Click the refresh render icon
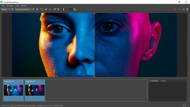This screenshot has height=107, width=190. point(179,9)
